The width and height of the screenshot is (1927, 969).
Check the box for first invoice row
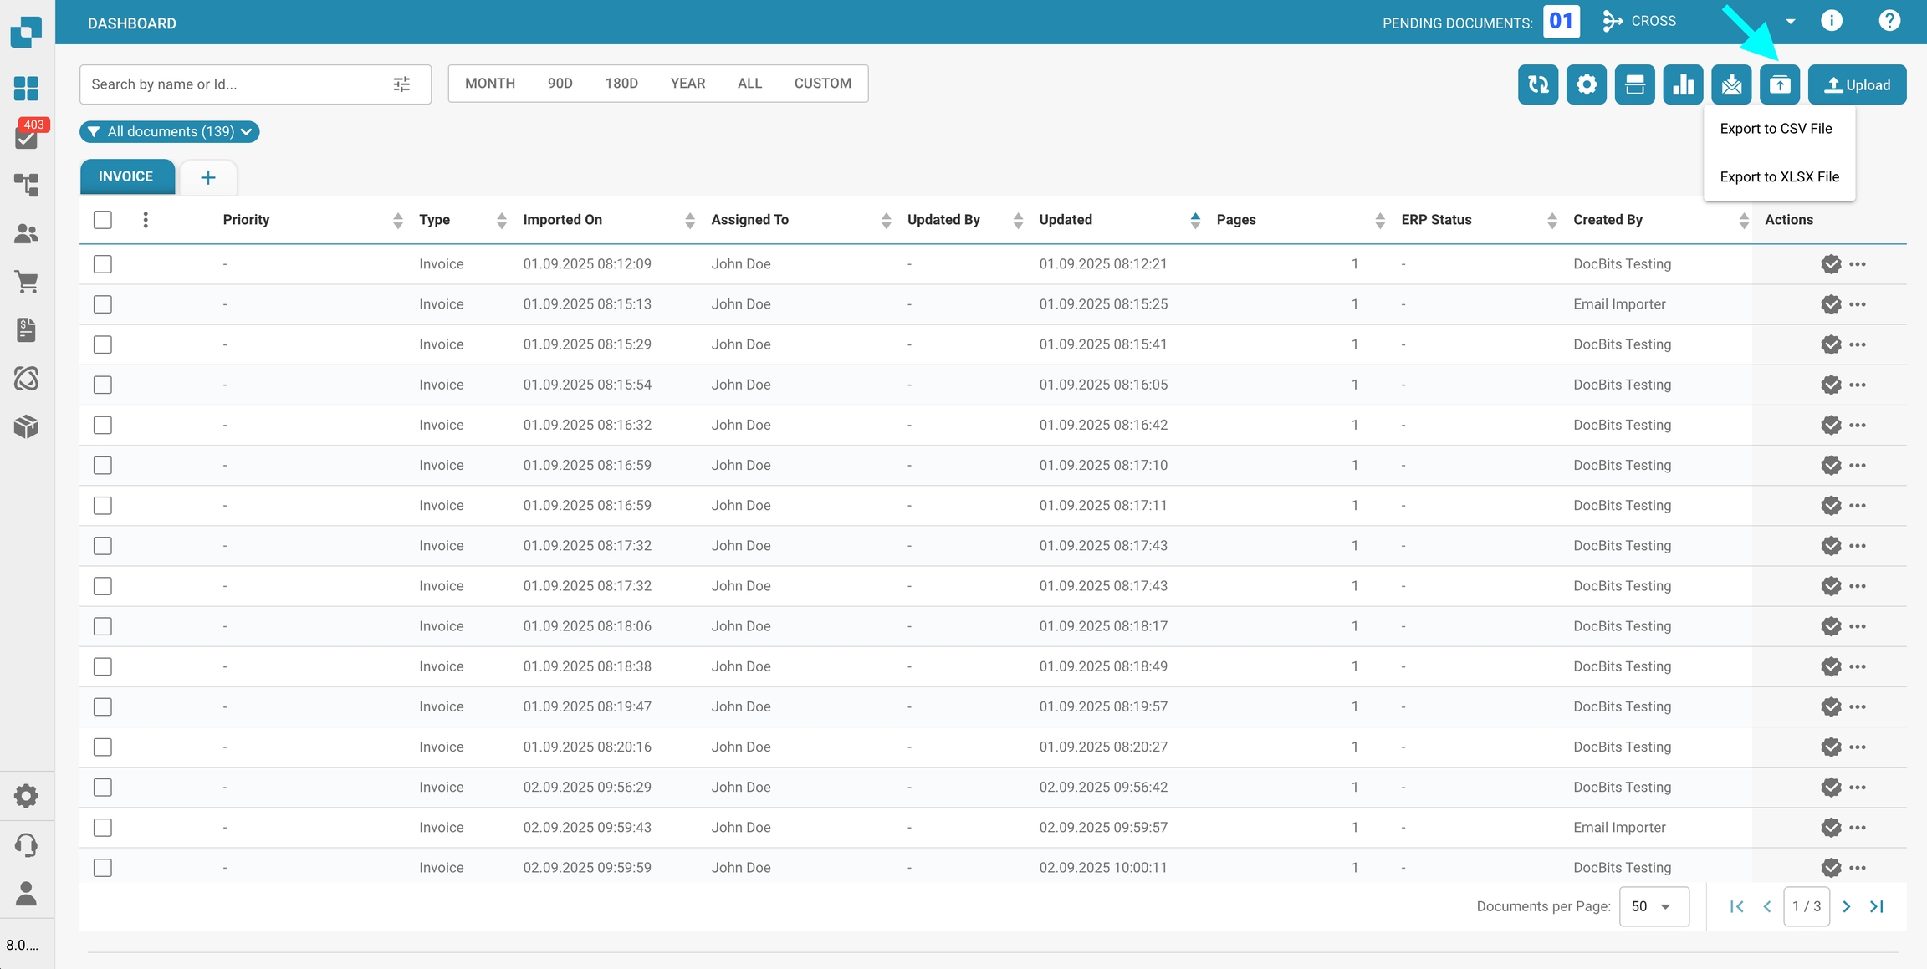(103, 264)
